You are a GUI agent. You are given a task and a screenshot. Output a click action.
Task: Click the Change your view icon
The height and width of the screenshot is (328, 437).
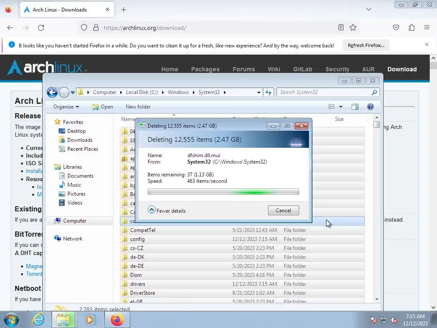(331, 107)
